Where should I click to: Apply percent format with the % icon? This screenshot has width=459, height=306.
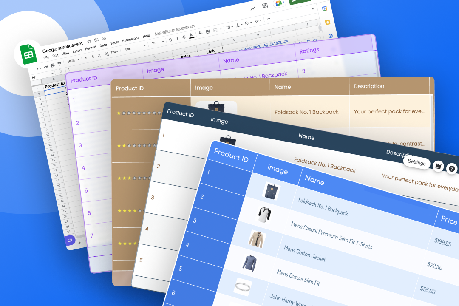[93, 57]
